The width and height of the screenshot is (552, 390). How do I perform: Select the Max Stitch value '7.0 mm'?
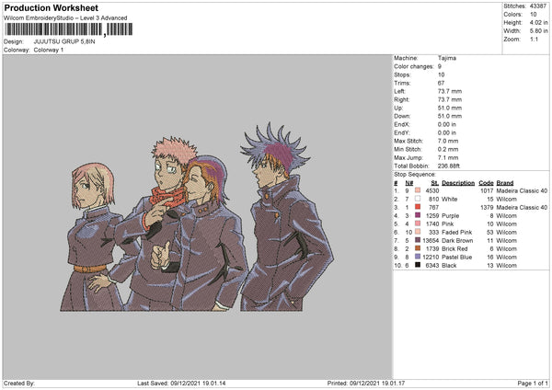[x=448, y=141]
